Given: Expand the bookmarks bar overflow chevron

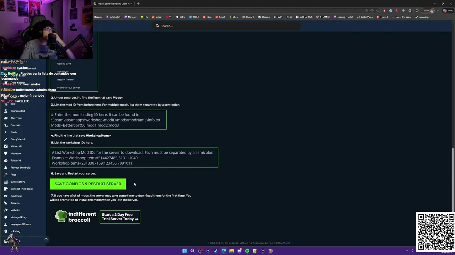Looking at the screenshot, I should point(449,17).
